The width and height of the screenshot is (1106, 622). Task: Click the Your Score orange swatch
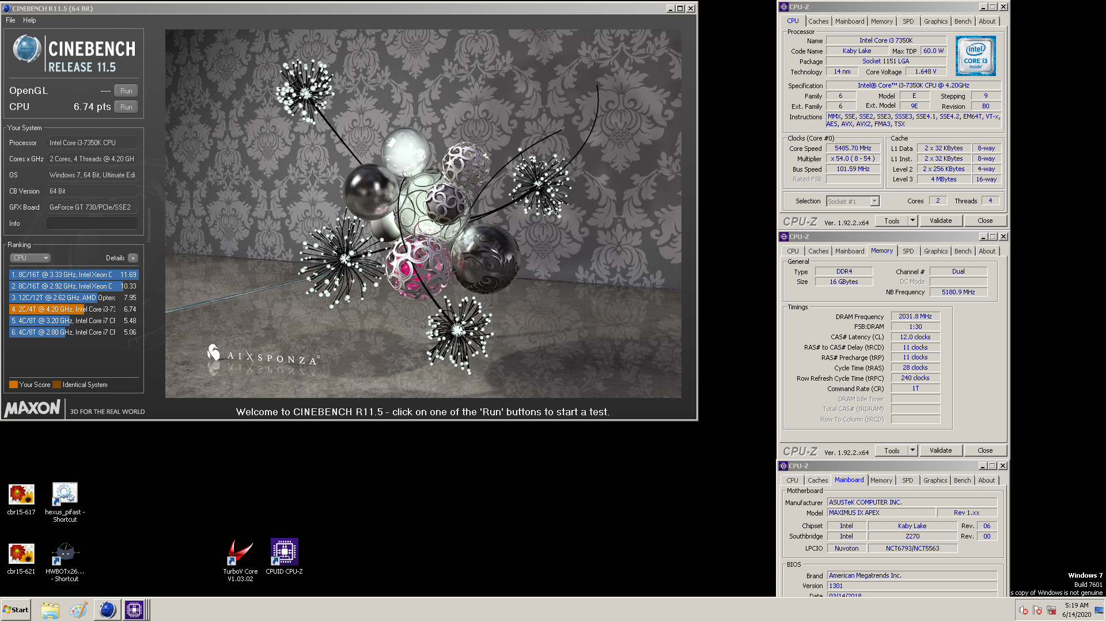13,385
